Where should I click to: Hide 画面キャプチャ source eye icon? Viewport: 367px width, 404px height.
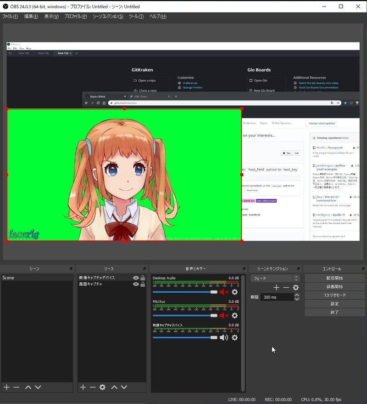coord(136,284)
